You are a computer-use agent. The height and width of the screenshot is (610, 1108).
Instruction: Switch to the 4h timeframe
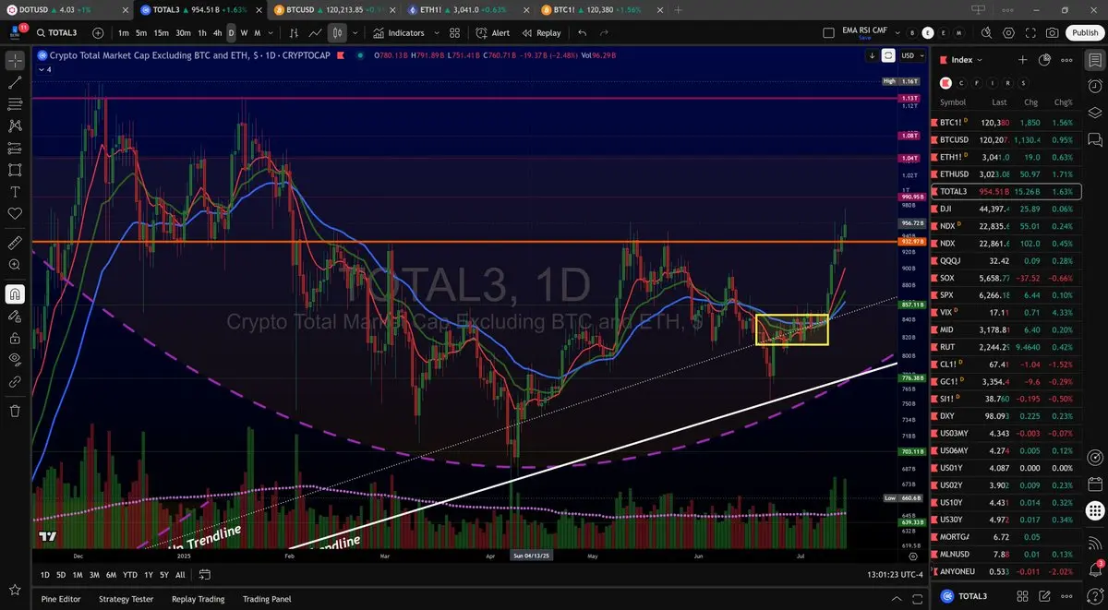(x=217, y=32)
